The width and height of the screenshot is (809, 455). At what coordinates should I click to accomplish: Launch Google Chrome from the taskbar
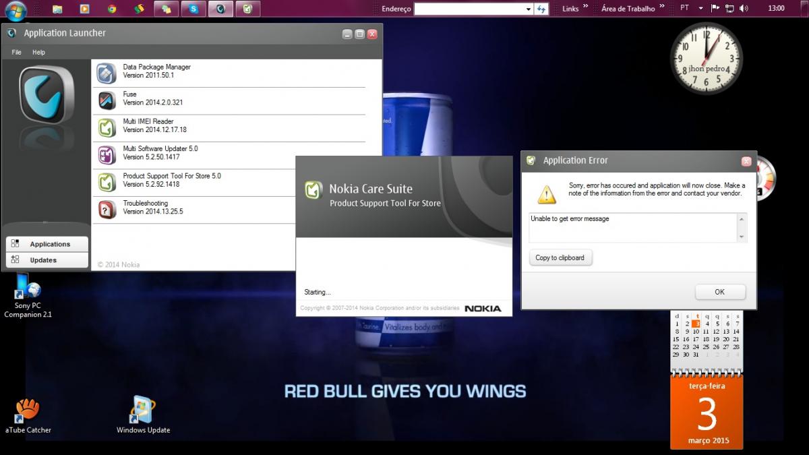point(112,9)
